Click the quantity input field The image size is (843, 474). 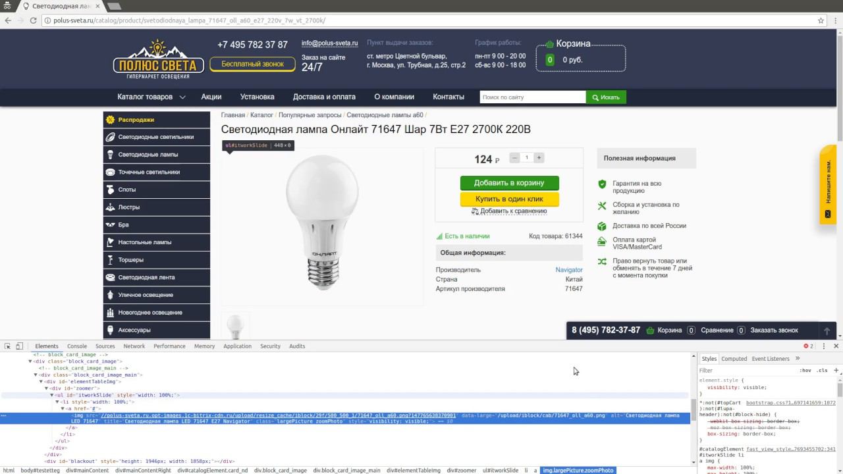pyautogui.click(x=527, y=158)
